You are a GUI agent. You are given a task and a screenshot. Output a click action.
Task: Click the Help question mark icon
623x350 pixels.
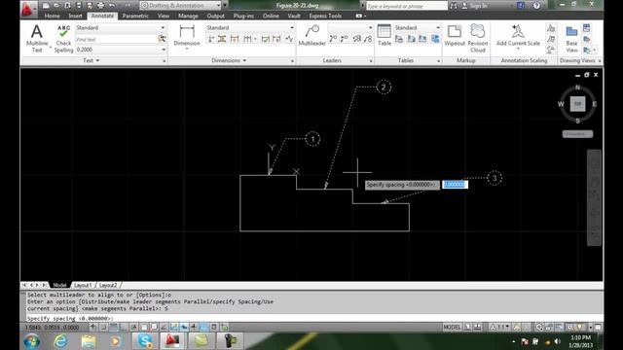pos(536,6)
